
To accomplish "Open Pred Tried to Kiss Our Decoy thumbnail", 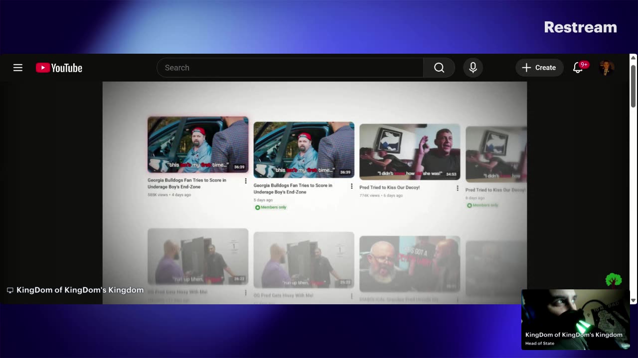I will point(410,152).
